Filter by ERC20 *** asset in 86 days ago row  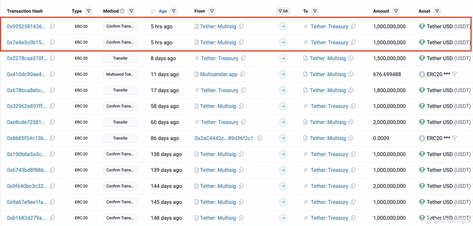coord(455,138)
